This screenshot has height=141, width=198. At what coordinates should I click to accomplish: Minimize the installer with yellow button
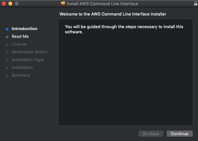tap(10, 4)
